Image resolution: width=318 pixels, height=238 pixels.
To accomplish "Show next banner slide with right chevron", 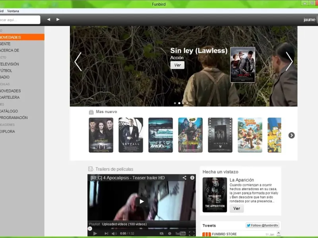I will pyautogui.click(x=289, y=61).
